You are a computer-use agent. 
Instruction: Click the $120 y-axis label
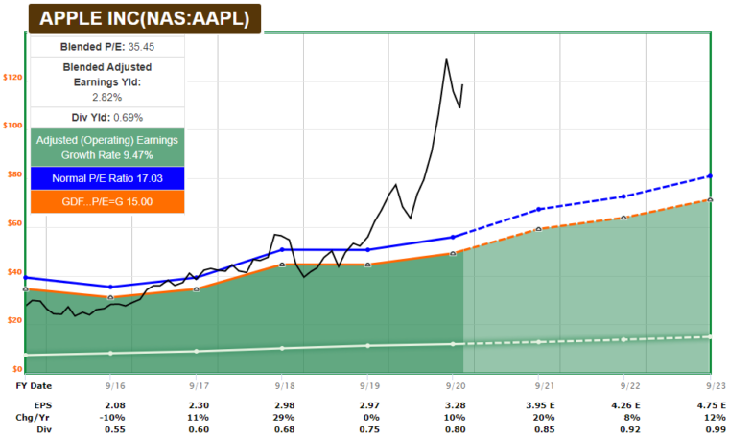(x=12, y=77)
